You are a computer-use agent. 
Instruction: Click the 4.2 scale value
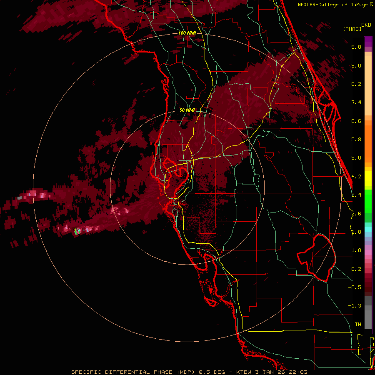tap(356, 177)
